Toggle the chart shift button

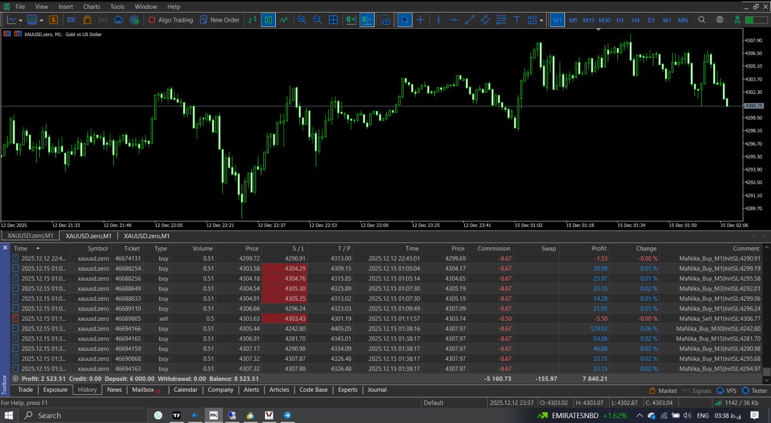(x=367, y=20)
